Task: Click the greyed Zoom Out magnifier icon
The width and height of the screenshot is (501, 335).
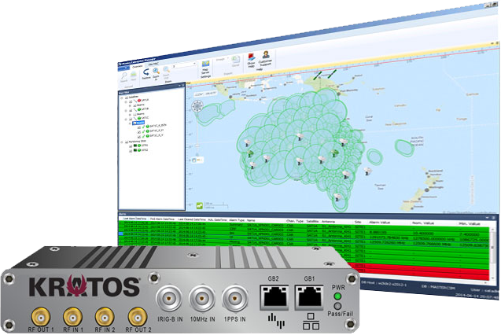Action: pyautogui.click(x=166, y=70)
